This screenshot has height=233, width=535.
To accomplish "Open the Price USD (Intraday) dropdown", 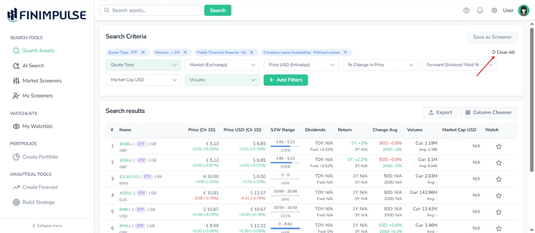I will [x=301, y=65].
